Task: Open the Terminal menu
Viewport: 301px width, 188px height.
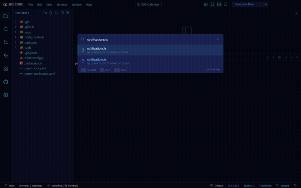Action: [x=62, y=5]
